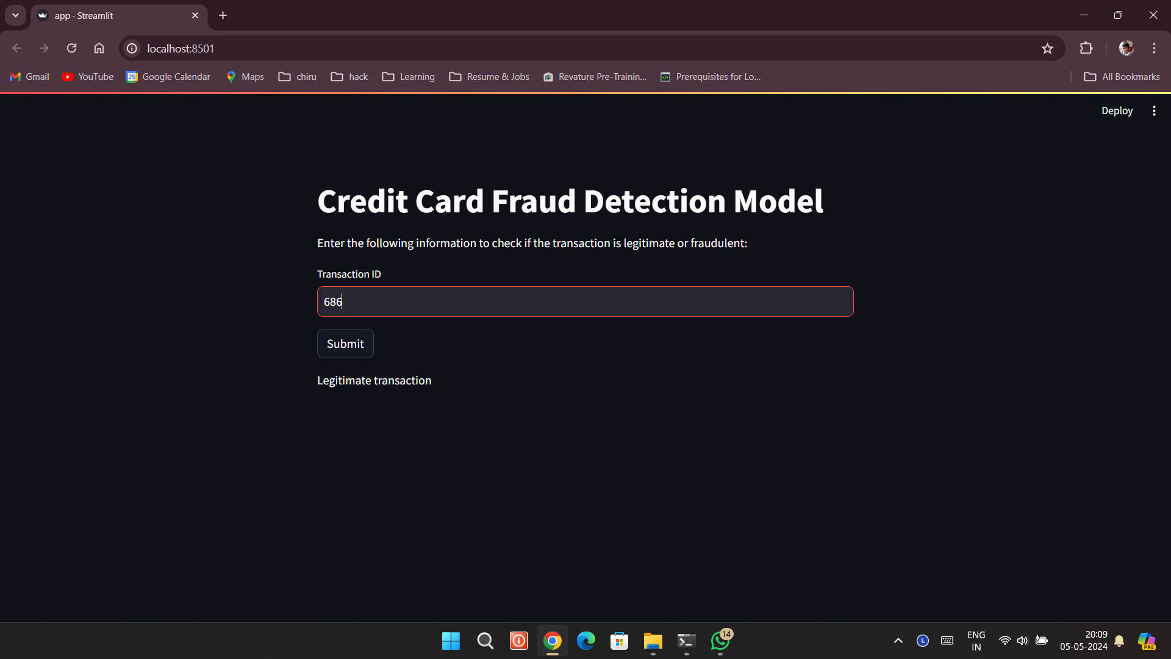Click the address bar showing localhost:8501
This screenshot has height=659, width=1171.
coord(585,48)
